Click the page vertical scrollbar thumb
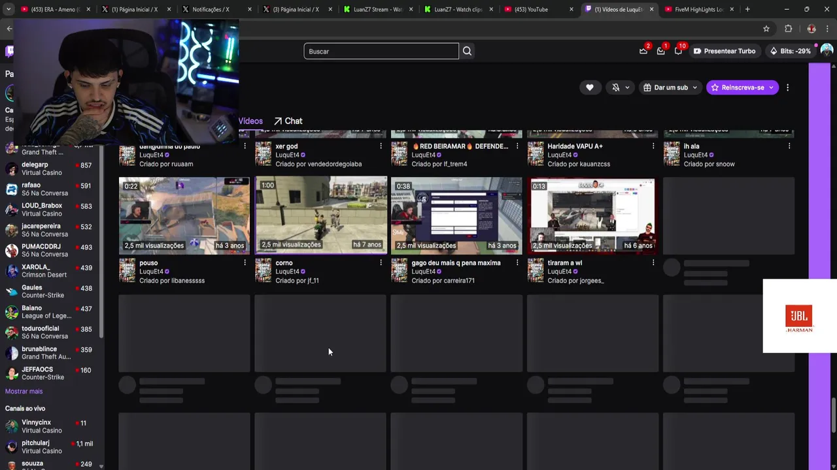The height and width of the screenshot is (470, 837). point(833,415)
